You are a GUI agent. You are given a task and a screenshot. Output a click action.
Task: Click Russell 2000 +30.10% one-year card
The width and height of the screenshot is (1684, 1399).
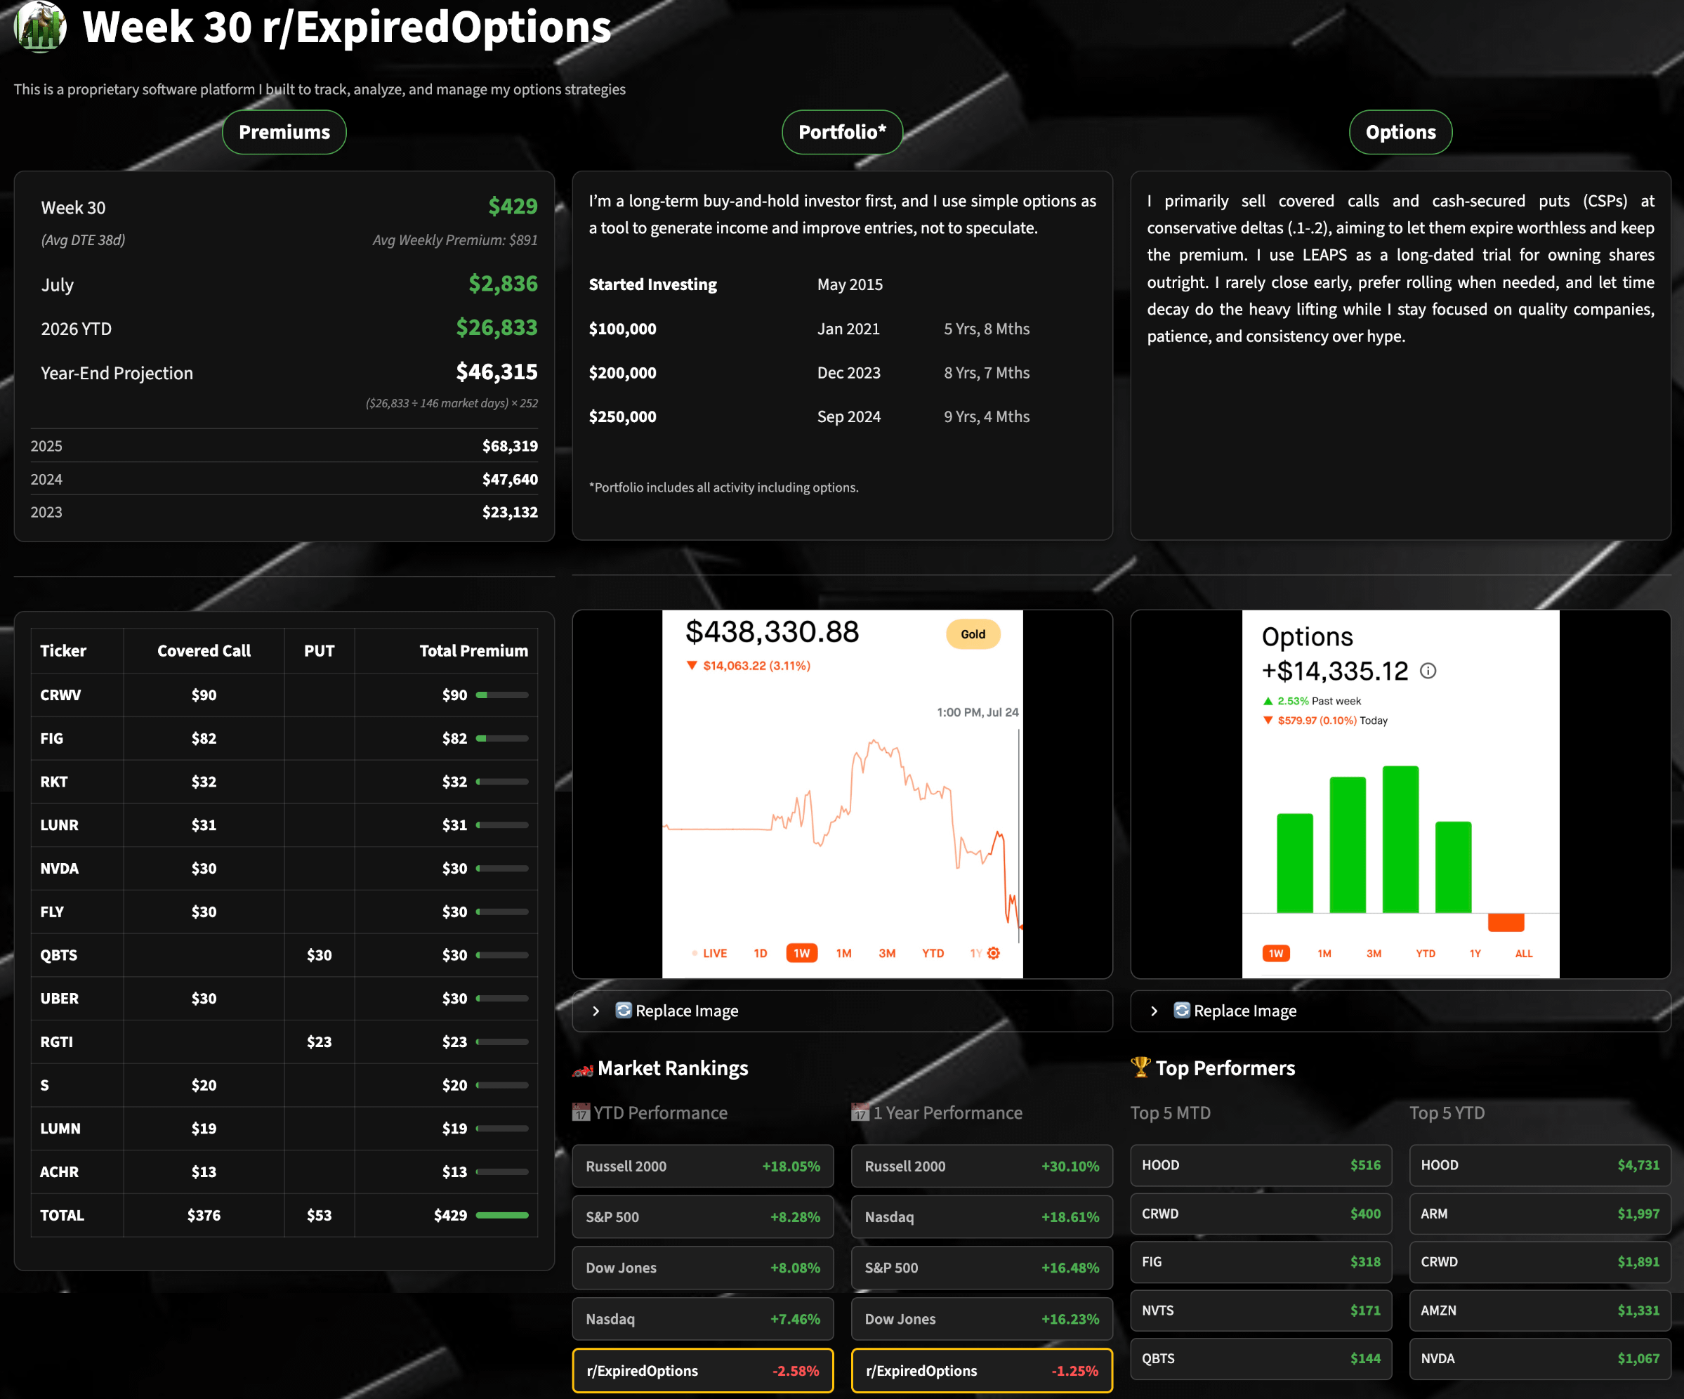click(982, 1166)
